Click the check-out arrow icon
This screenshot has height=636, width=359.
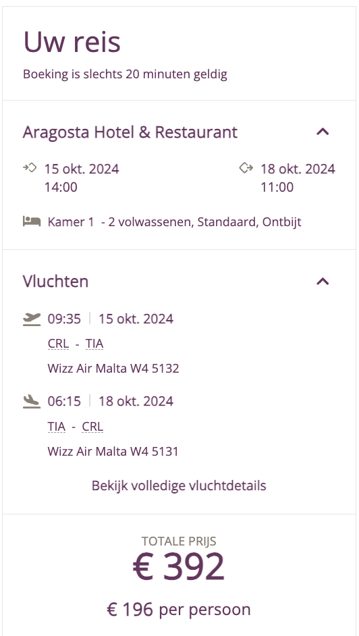[x=246, y=167]
